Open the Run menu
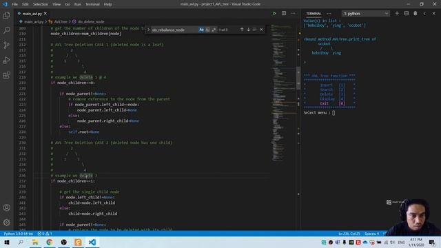The width and height of the screenshot is (441, 248). click(x=78, y=4)
